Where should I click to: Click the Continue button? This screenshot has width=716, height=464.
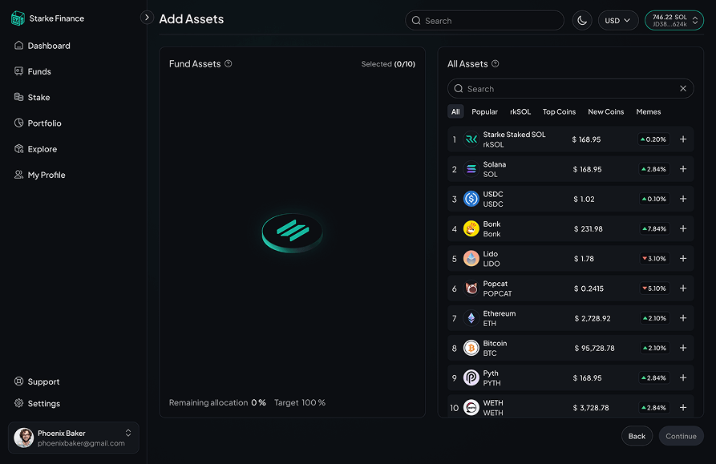pyautogui.click(x=681, y=436)
